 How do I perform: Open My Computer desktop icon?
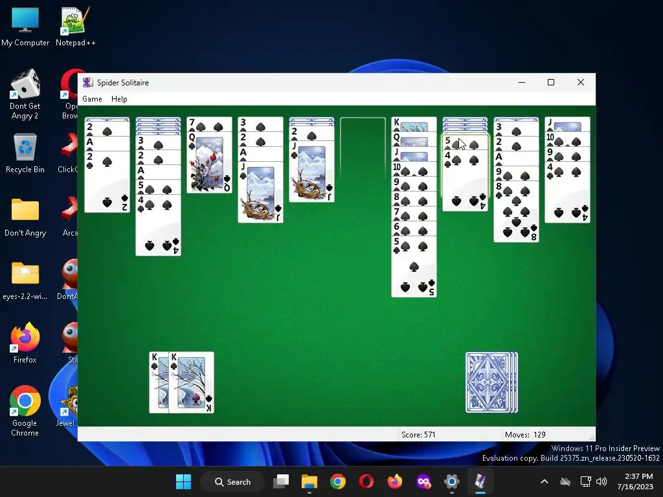point(25,27)
